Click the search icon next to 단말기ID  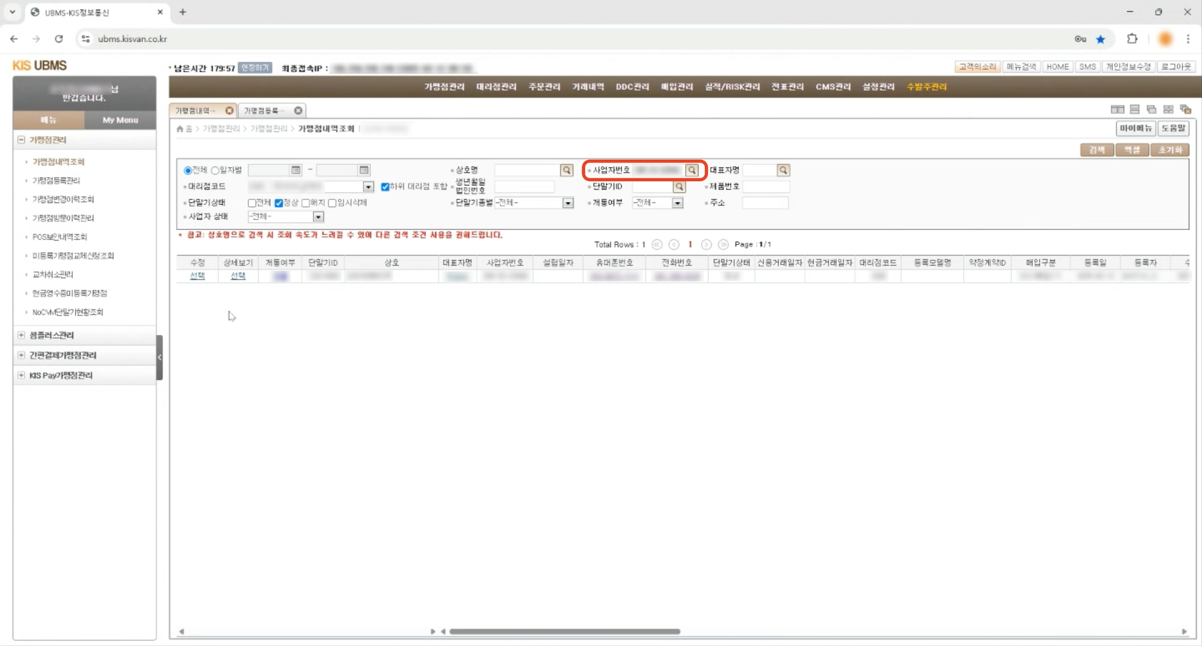(x=679, y=187)
